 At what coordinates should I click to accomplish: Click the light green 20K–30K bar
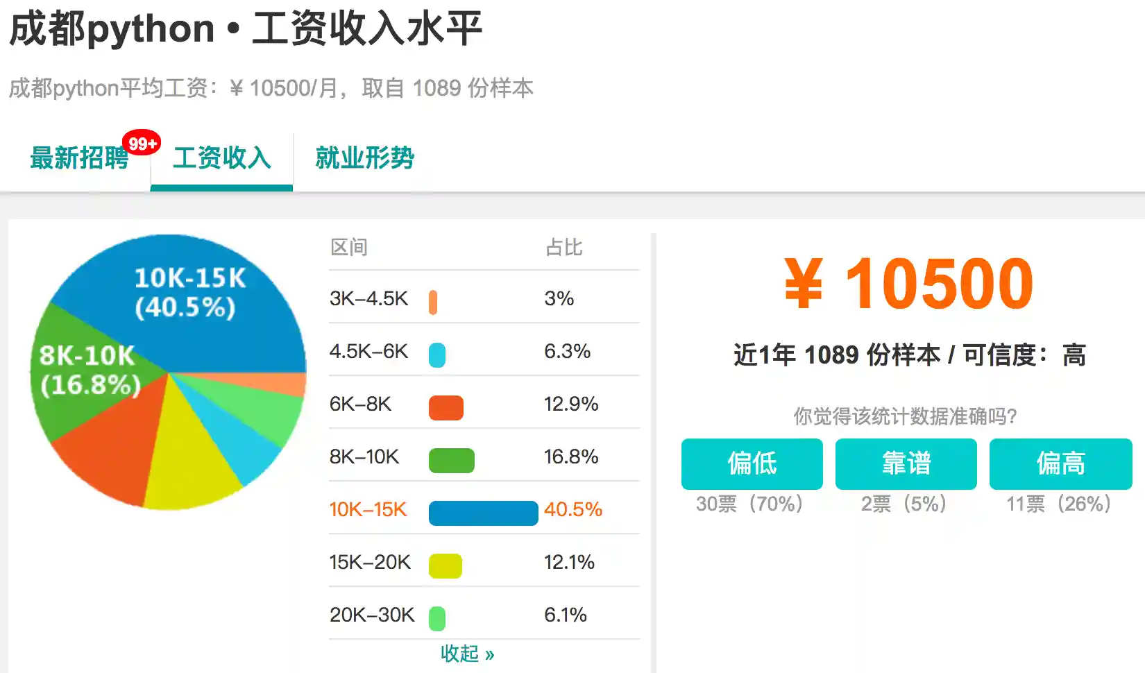tap(437, 619)
